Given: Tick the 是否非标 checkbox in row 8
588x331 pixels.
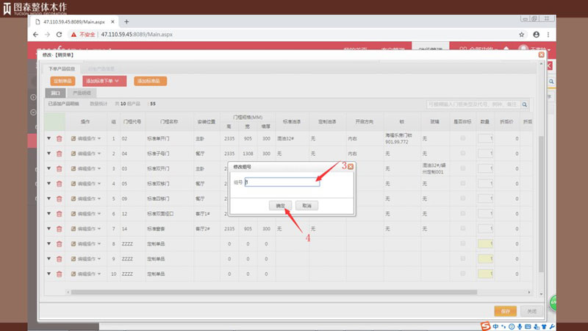Looking at the screenshot, I should pos(462,243).
